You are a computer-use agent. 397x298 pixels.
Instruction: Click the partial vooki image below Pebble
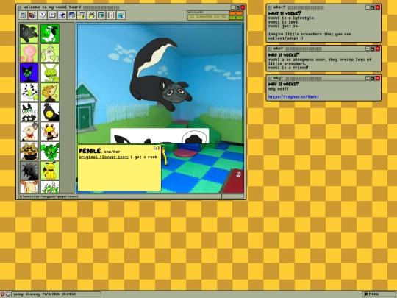pyautogui.click(x=160, y=136)
